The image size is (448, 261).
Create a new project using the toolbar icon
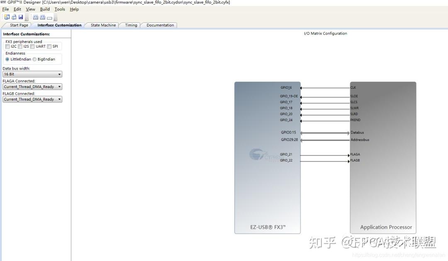(x=6, y=17)
